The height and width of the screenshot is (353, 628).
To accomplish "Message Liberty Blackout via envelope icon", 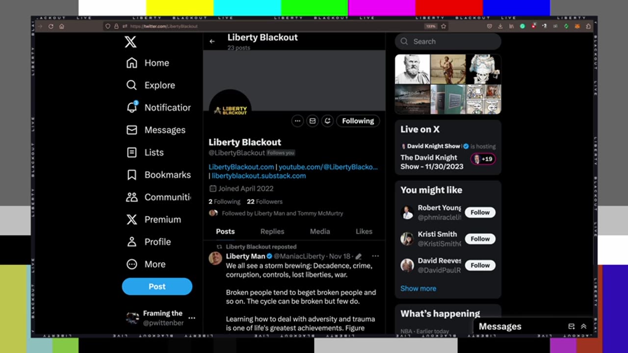I will click(x=312, y=121).
